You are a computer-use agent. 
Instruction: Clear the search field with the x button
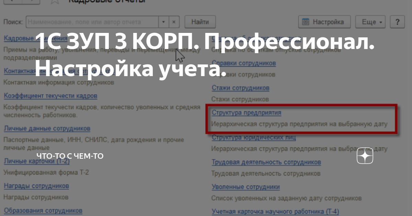coord(174,22)
